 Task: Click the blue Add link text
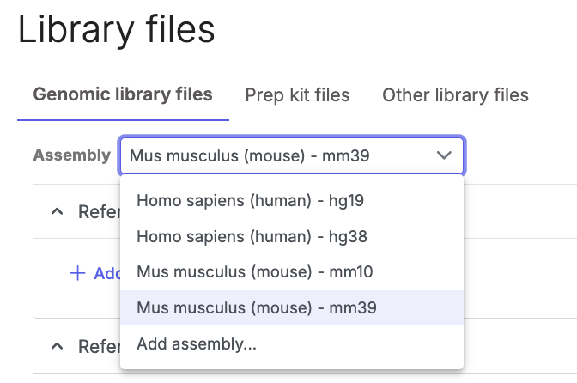point(106,273)
